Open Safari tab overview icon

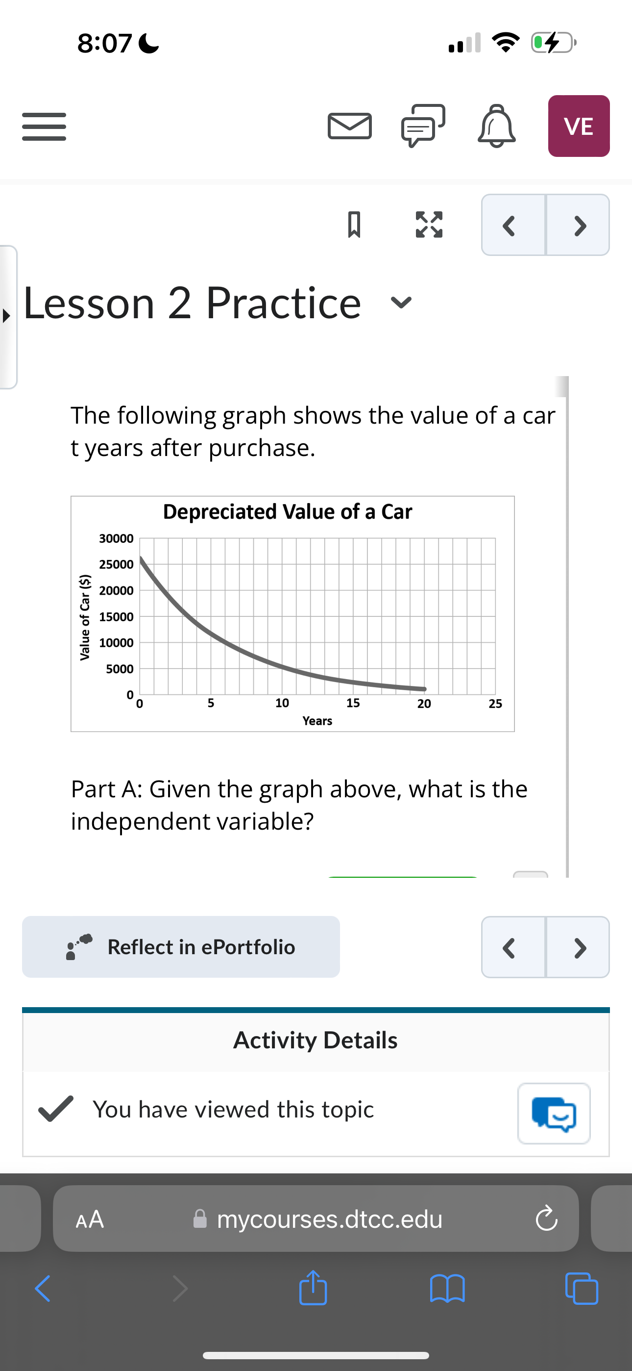pos(581,1290)
